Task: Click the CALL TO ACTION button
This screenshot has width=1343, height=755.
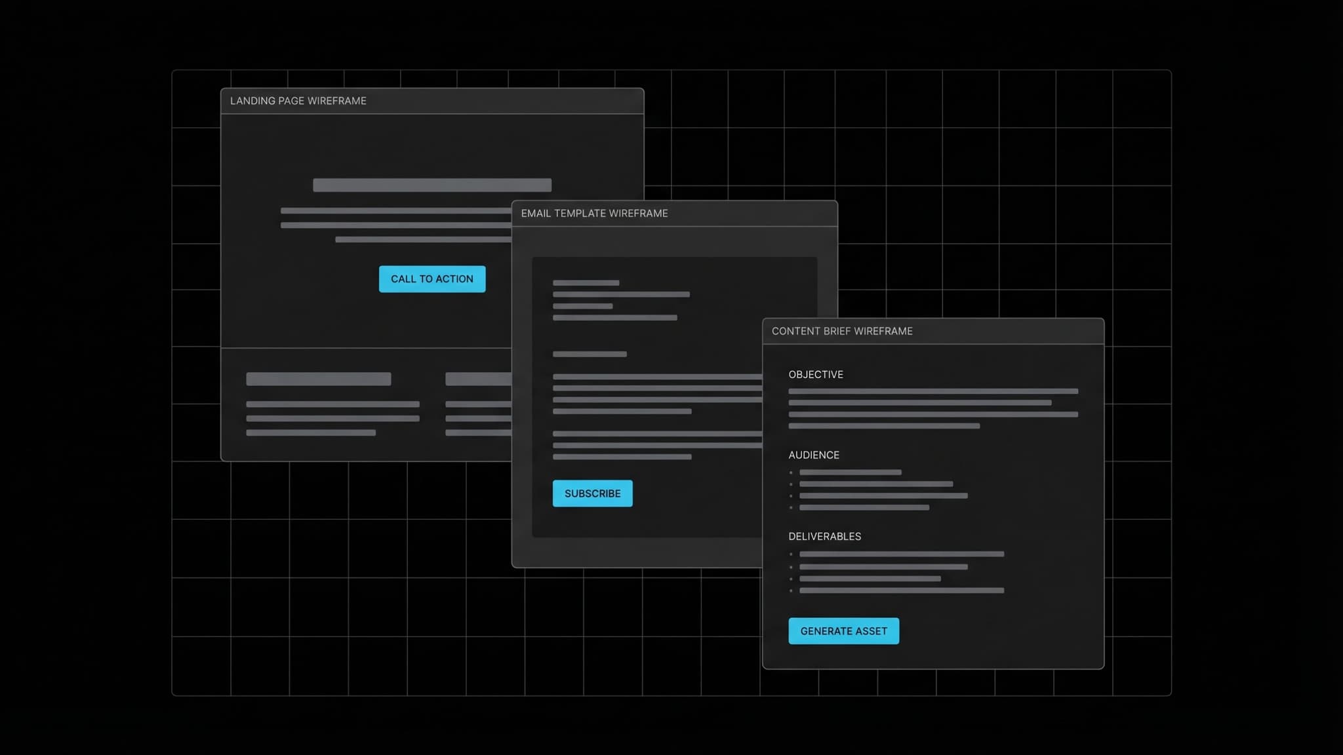Action: point(432,279)
